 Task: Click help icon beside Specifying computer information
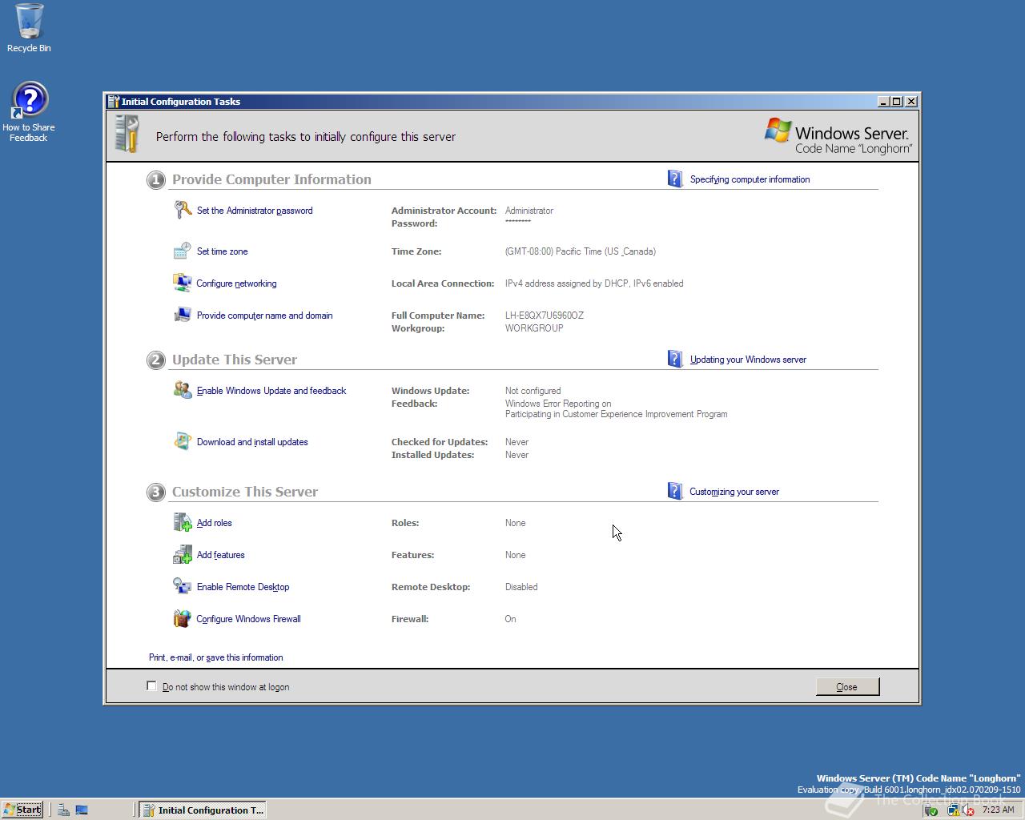click(675, 179)
